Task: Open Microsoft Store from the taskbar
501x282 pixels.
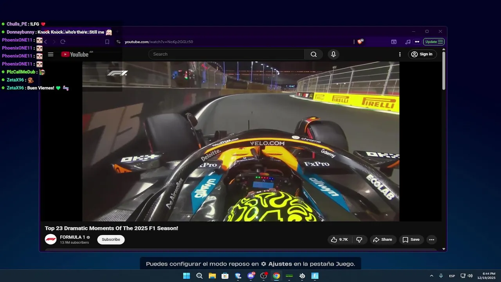Action: click(x=225, y=276)
